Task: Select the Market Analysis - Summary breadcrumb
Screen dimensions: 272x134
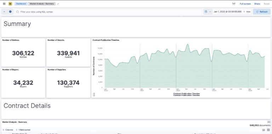Action: (42, 4)
